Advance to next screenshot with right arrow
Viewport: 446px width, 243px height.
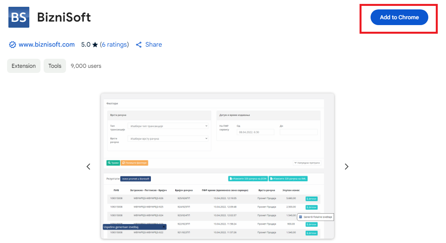[346, 167]
